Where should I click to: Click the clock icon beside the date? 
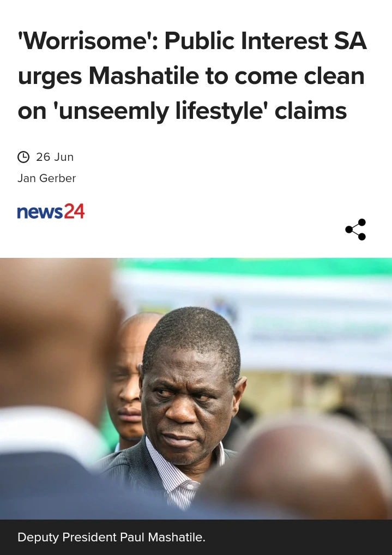tap(23, 157)
